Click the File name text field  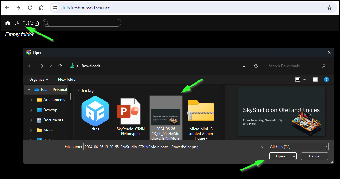pos(172,147)
